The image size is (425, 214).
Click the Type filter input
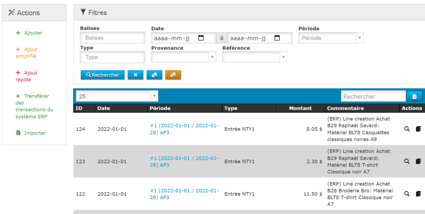[112, 57]
